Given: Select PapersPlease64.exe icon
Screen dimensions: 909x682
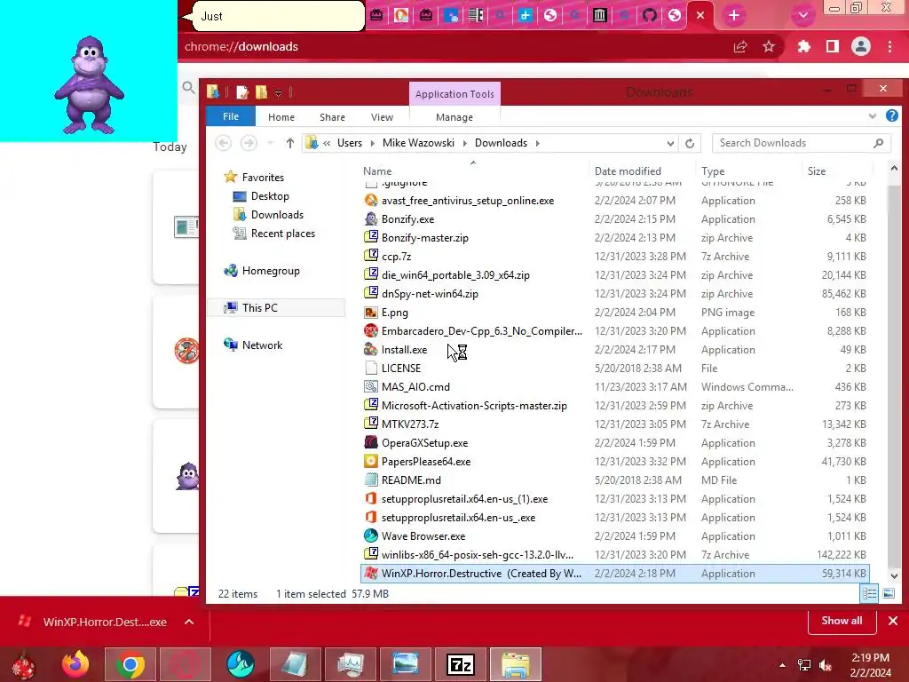Looking at the screenshot, I should pyautogui.click(x=370, y=462).
